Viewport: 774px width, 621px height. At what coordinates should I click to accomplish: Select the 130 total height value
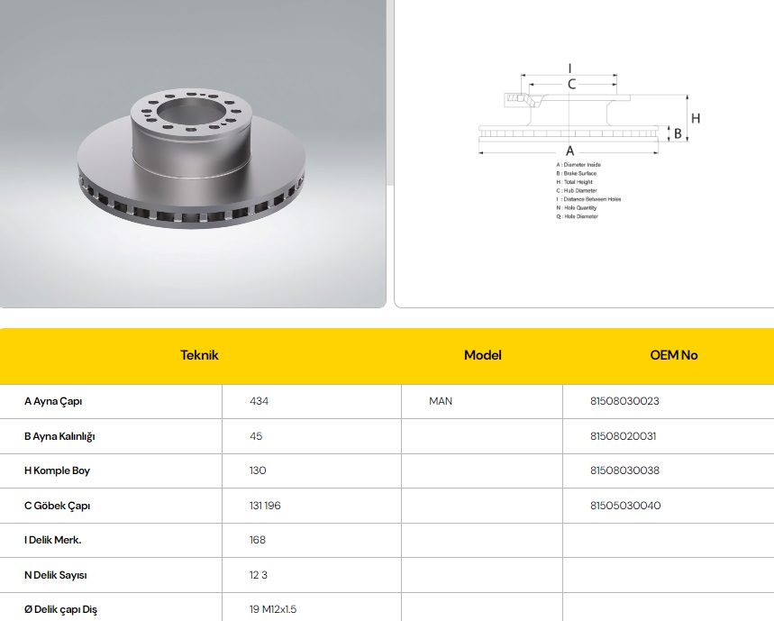pyautogui.click(x=258, y=470)
